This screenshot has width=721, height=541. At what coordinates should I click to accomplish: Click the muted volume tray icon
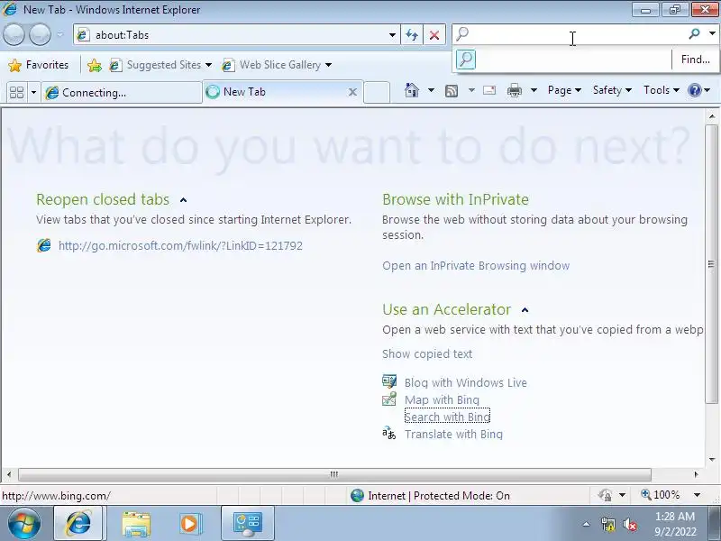click(x=630, y=524)
